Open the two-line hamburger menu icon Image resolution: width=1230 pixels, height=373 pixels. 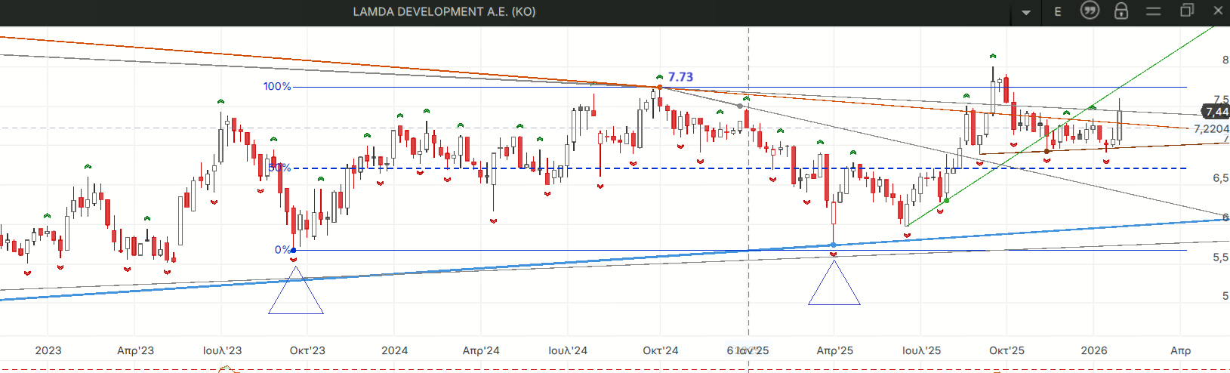point(1153,11)
